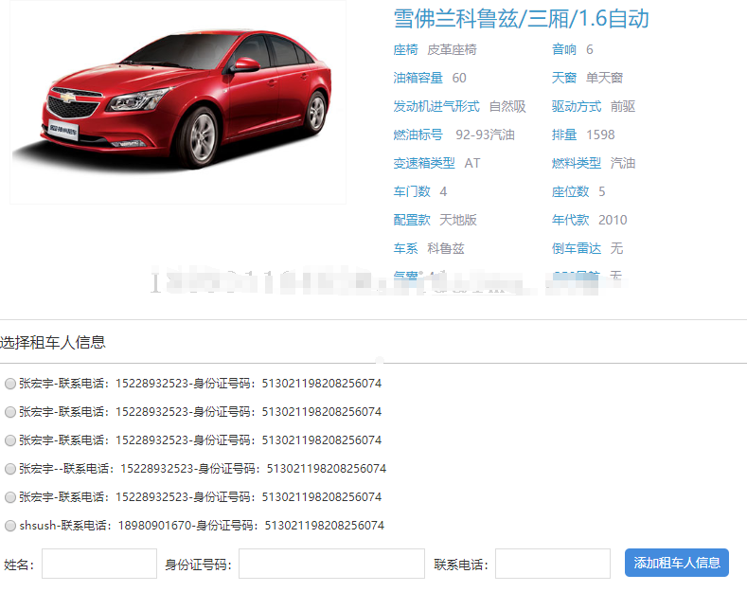Click the 选择租车人信息 section heading
This screenshot has width=747, height=592.
(x=53, y=342)
